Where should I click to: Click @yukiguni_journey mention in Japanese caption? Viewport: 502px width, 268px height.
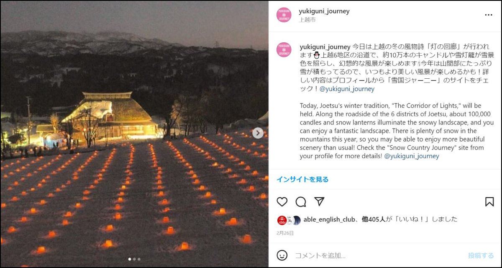click(347, 89)
